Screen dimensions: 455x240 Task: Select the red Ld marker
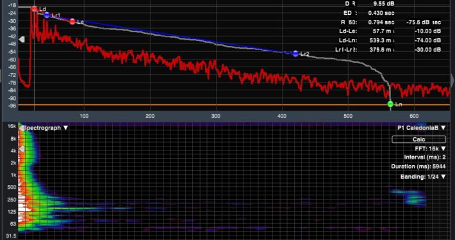(x=34, y=9)
